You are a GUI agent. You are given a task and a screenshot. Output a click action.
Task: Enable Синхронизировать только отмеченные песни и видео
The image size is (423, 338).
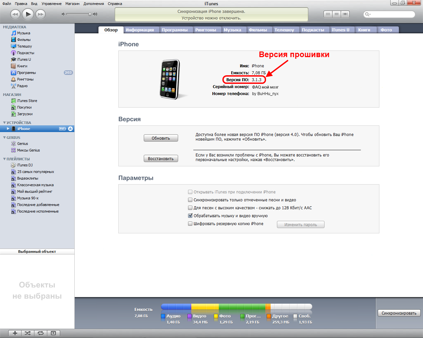(x=190, y=200)
